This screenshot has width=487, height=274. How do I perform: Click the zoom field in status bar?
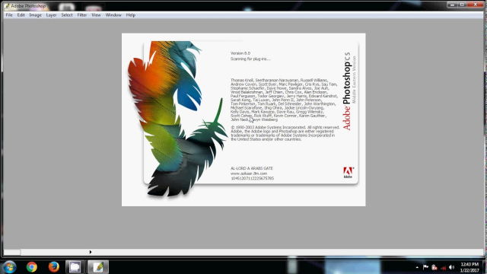(x=12, y=252)
